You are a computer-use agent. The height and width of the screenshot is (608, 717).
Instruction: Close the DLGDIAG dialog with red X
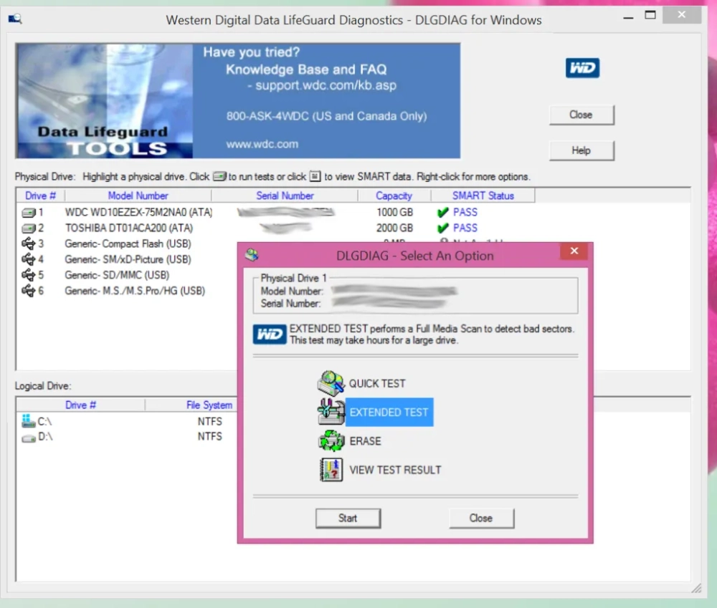574,251
